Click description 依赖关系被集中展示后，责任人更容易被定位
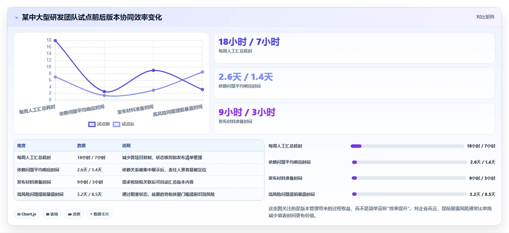 point(164,170)
